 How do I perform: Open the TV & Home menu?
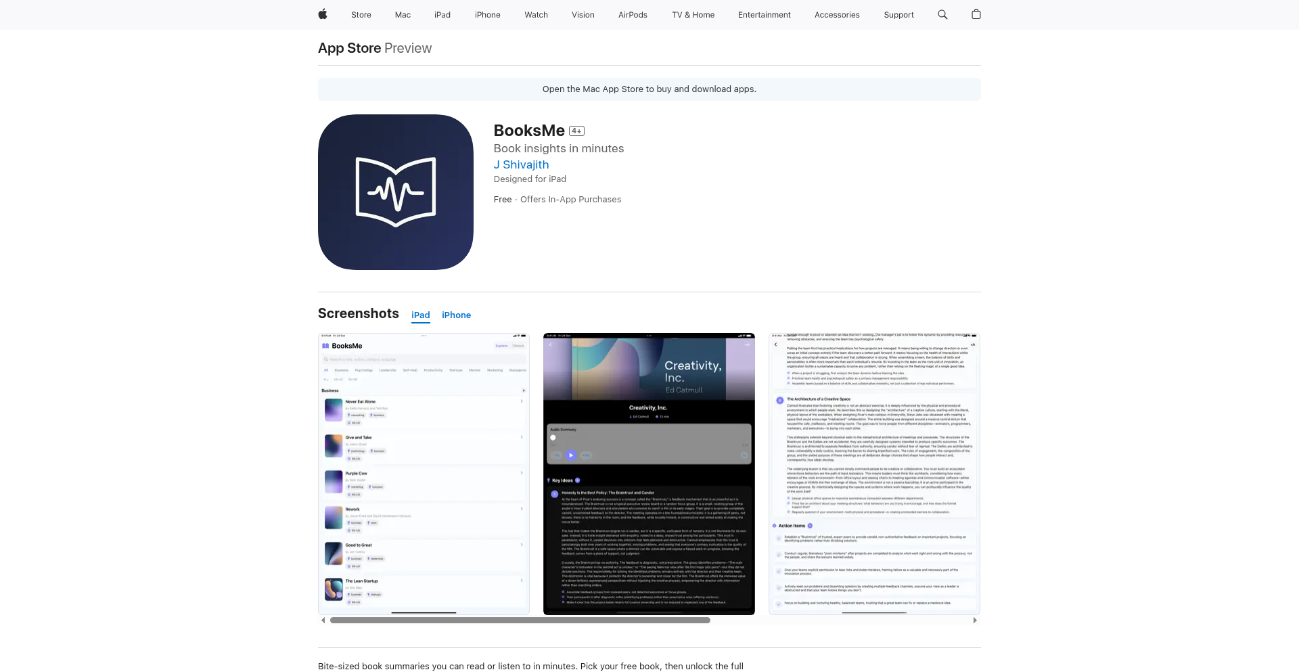pos(693,15)
